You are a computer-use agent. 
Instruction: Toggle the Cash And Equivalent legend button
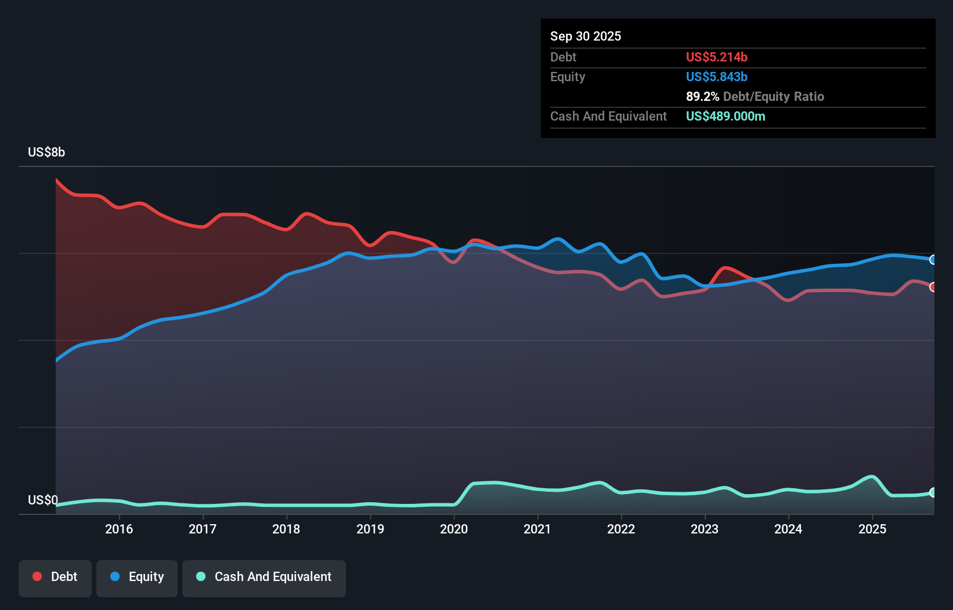tap(264, 578)
